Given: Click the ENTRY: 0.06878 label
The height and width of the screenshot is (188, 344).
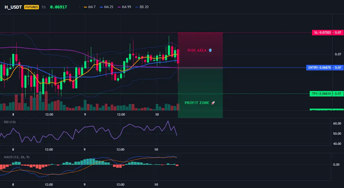Looking at the screenshot, I should pos(319,67).
